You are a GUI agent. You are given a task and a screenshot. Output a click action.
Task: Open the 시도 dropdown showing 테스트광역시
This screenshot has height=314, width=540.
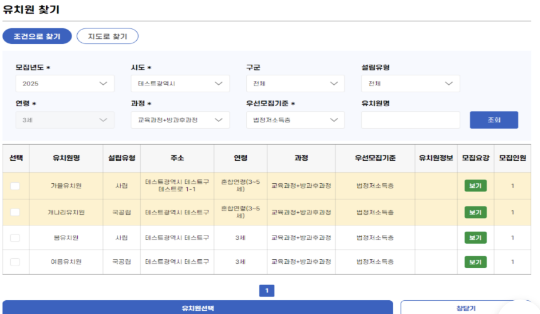180,84
